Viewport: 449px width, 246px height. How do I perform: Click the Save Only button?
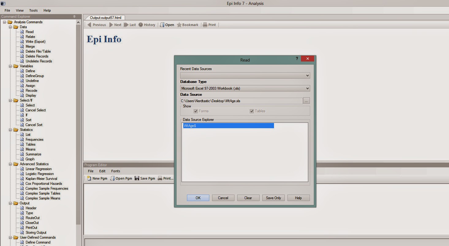(x=273, y=198)
